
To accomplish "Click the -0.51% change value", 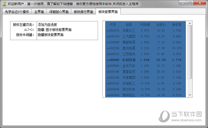I will pyautogui.click(x=145, y=83).
